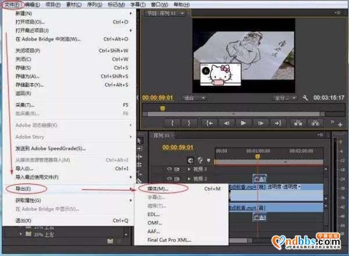Choose 媒体(M)... from export submenu
349x256 pixels.
coord(181,189)
